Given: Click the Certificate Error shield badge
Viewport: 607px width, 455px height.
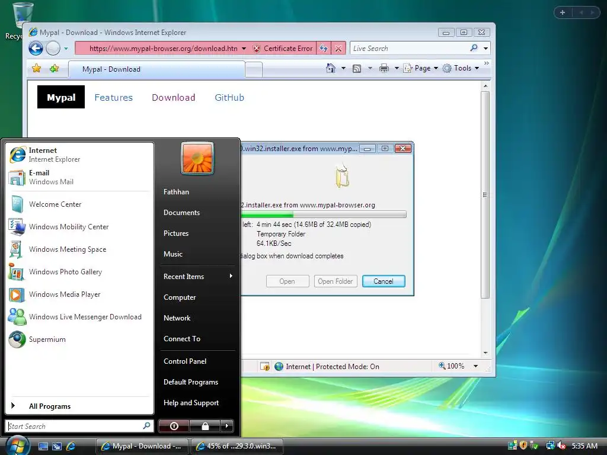Looking at the screenshot, I should tap(283, 49).
